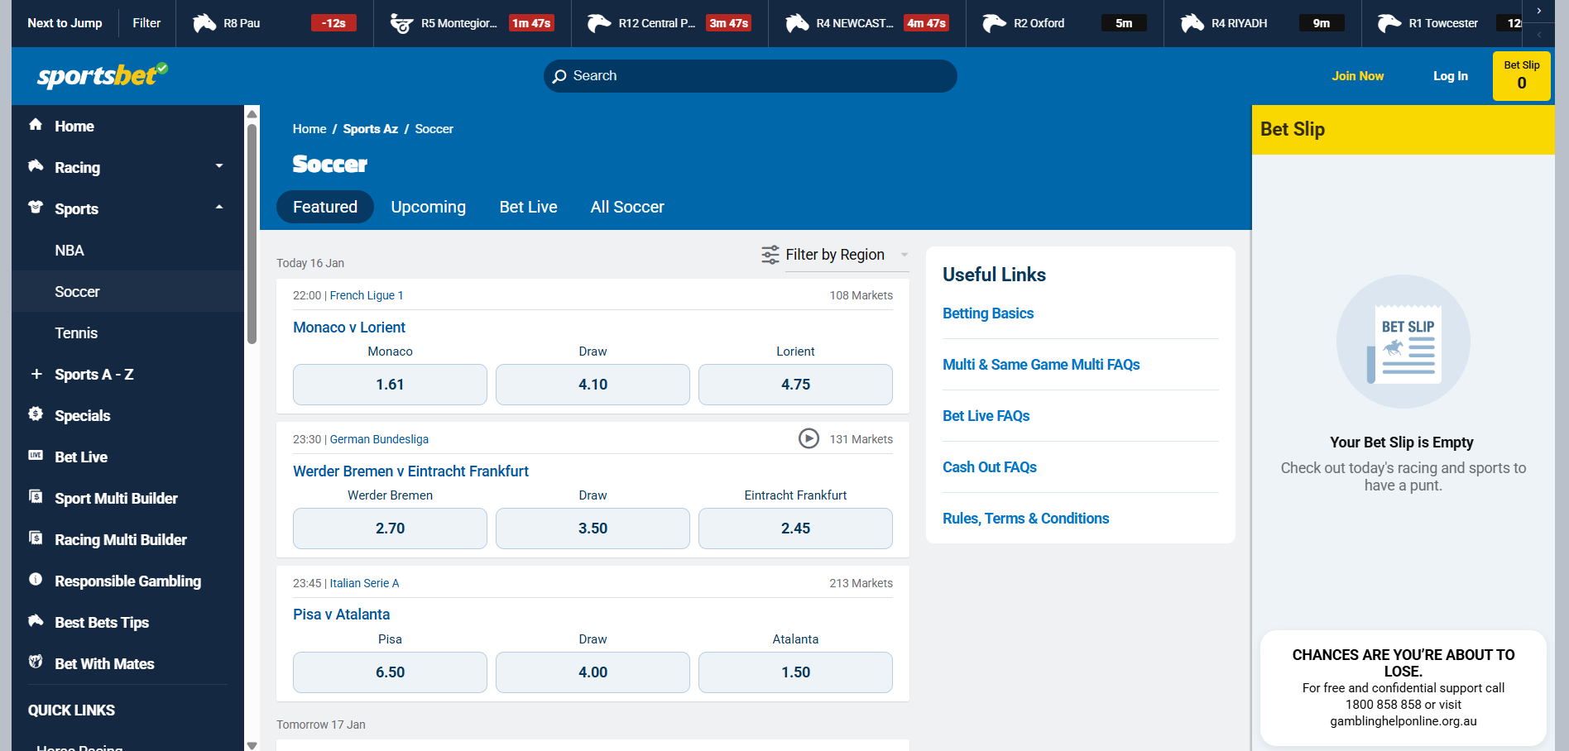Click the Racing Multi Builder icon

tap(36, 538)
